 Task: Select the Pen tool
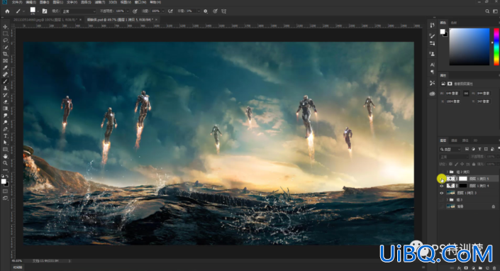tap(6, 129)
